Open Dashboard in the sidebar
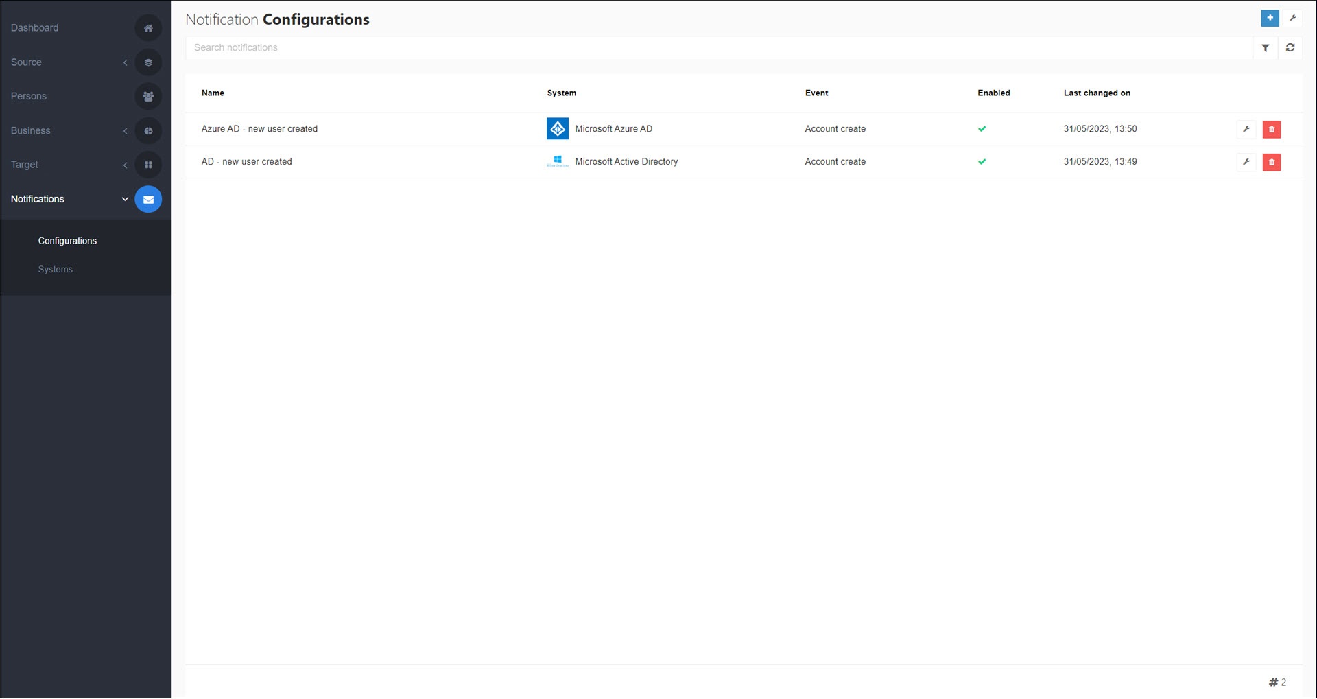This screenshot has width=1317, height=699. point(35,28)
